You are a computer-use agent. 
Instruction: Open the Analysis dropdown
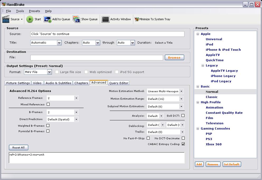[x=161, y=116]
